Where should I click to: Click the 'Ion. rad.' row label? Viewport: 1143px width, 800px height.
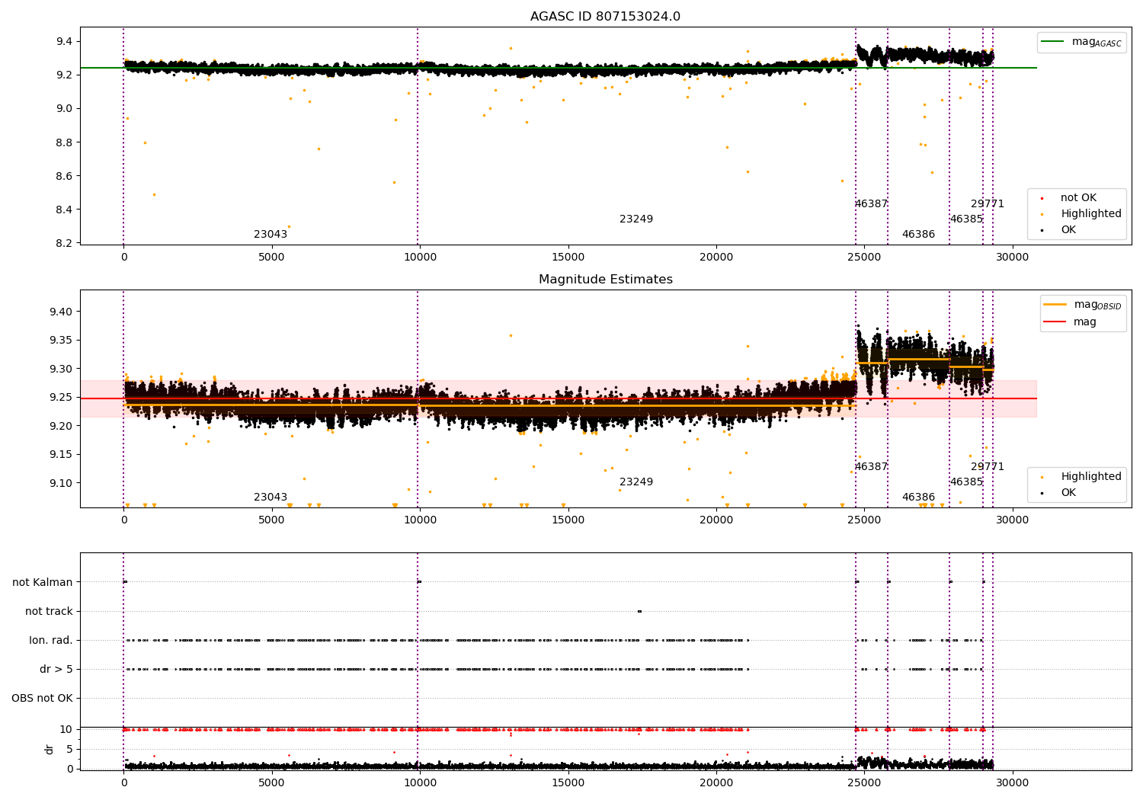pos(51,641)
